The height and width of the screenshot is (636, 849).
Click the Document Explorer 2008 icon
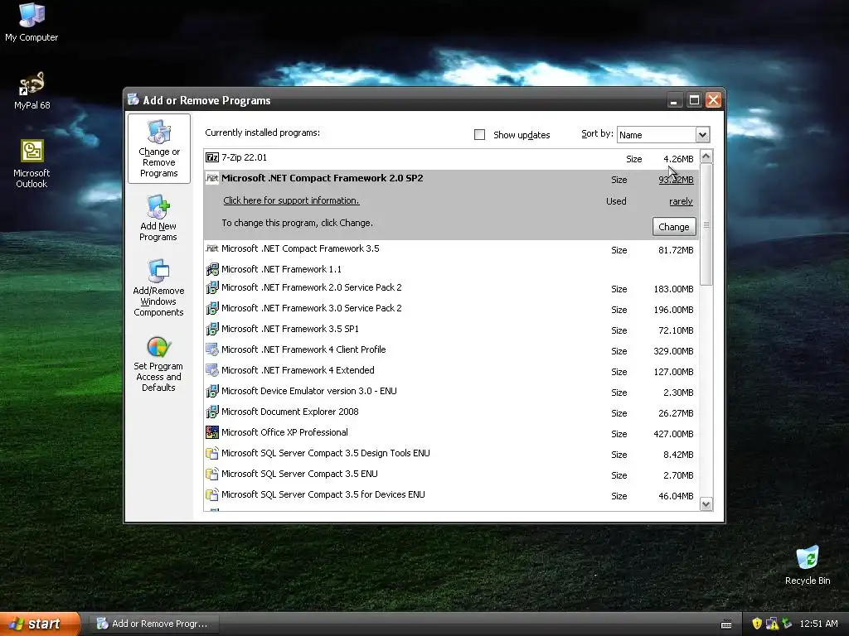[212, 412]
